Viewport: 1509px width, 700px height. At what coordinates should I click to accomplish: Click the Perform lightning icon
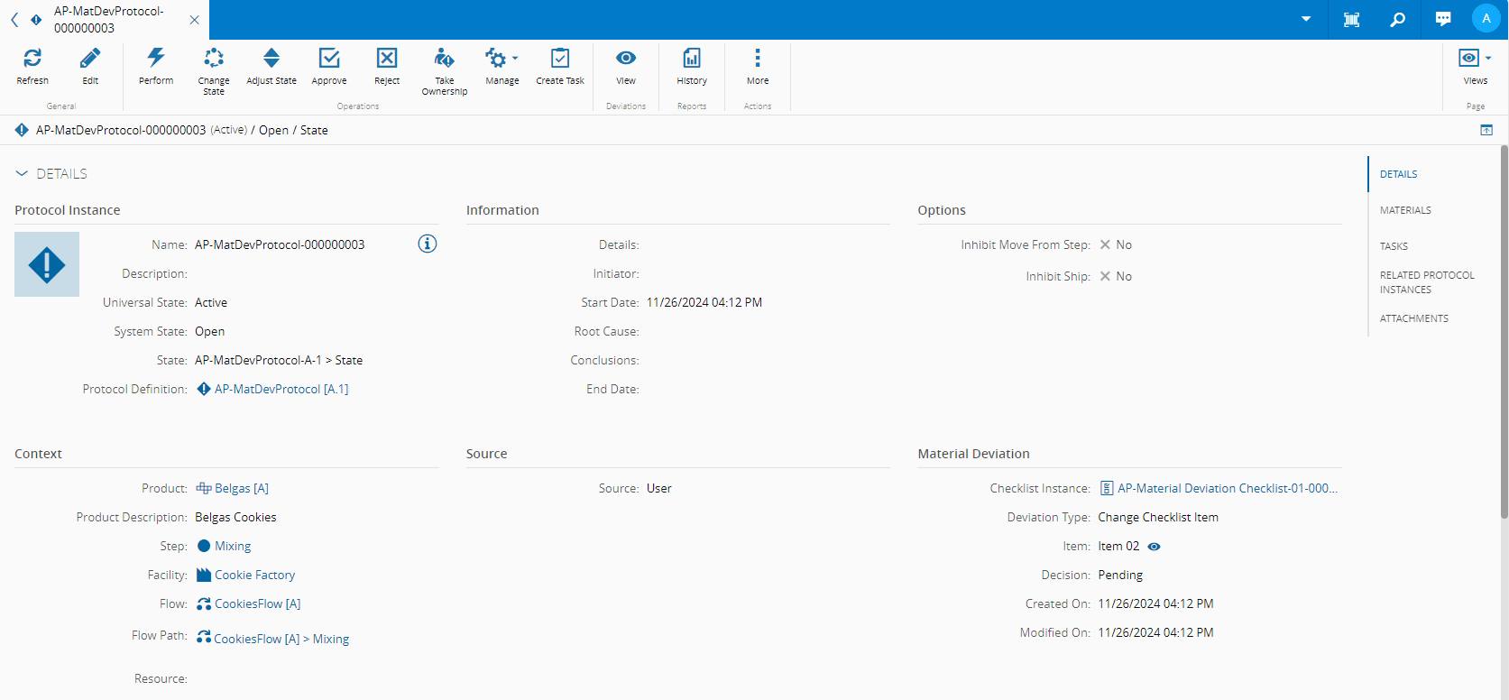click(x=156, y=59)
